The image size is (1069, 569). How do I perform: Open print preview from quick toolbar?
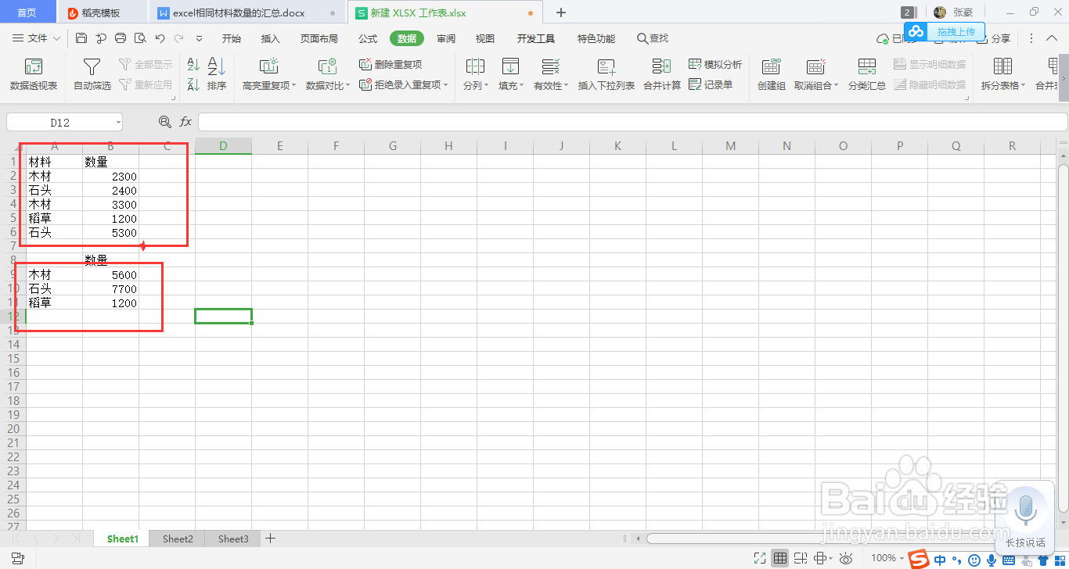click(x=140, y=38)
